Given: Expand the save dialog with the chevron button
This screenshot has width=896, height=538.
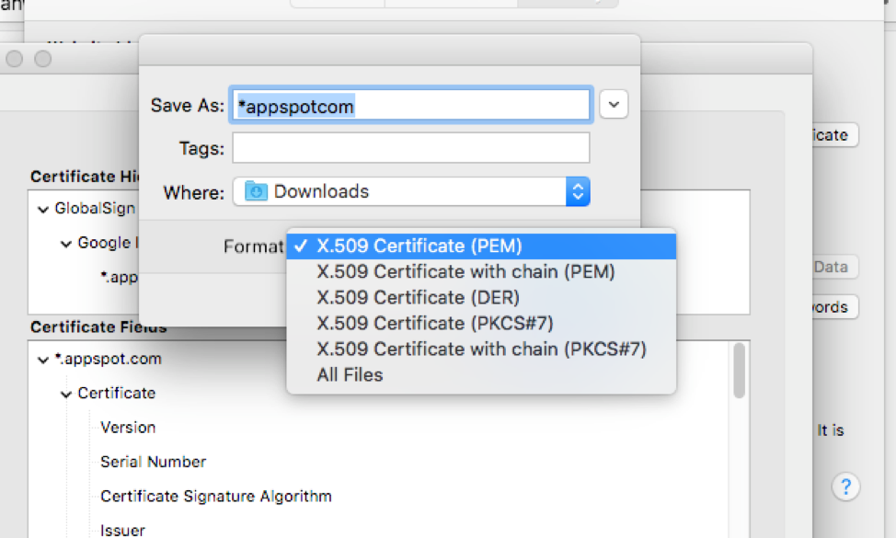Looking at the screenshot, I should (614, 105).
